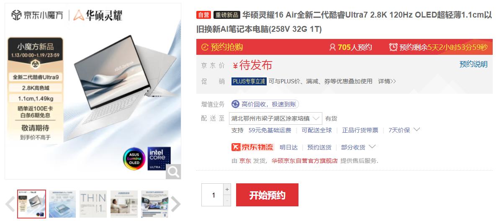The width and height of the screenshot is (499, 221).
Task: Expand the 7天价保 support options chevron
Action: (416, 130)
